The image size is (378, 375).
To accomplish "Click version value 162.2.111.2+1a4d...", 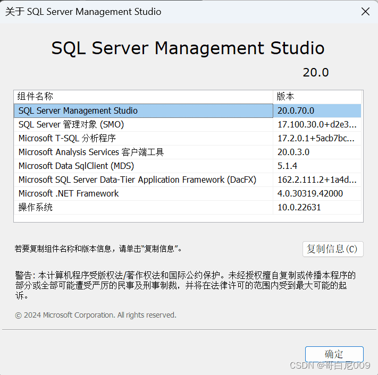I will click(x=317, y=180).
